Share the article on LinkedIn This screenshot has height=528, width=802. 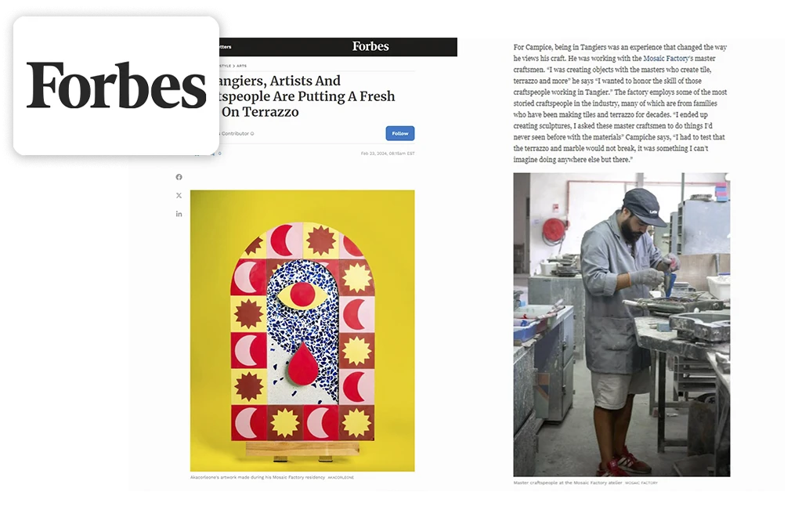point(179,214)
